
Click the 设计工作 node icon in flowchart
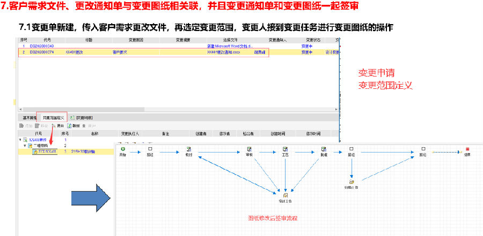click(x=286, y=195)
